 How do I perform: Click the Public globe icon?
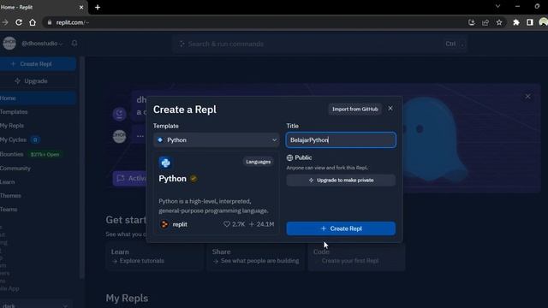coord(289,157)
